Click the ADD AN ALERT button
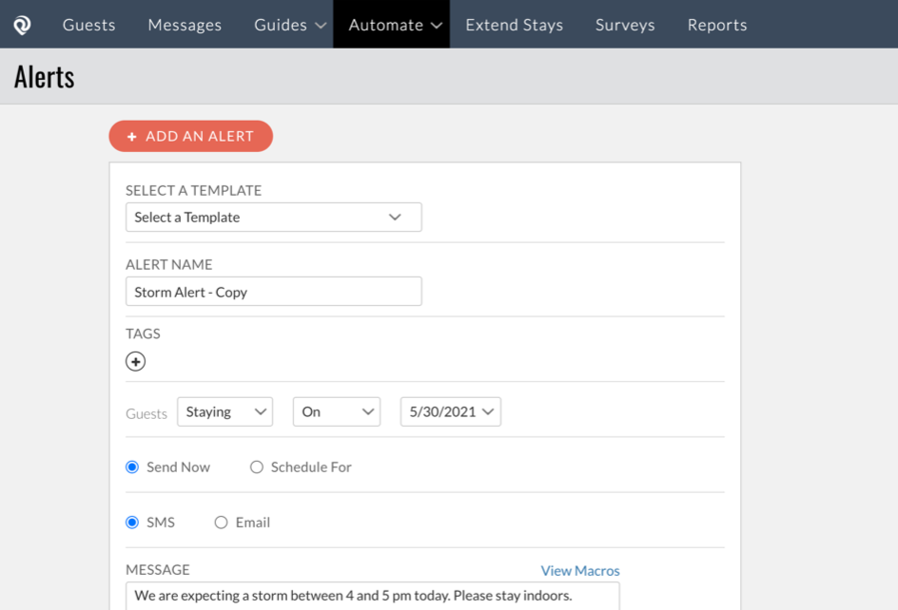 click(x=190, y=136)
